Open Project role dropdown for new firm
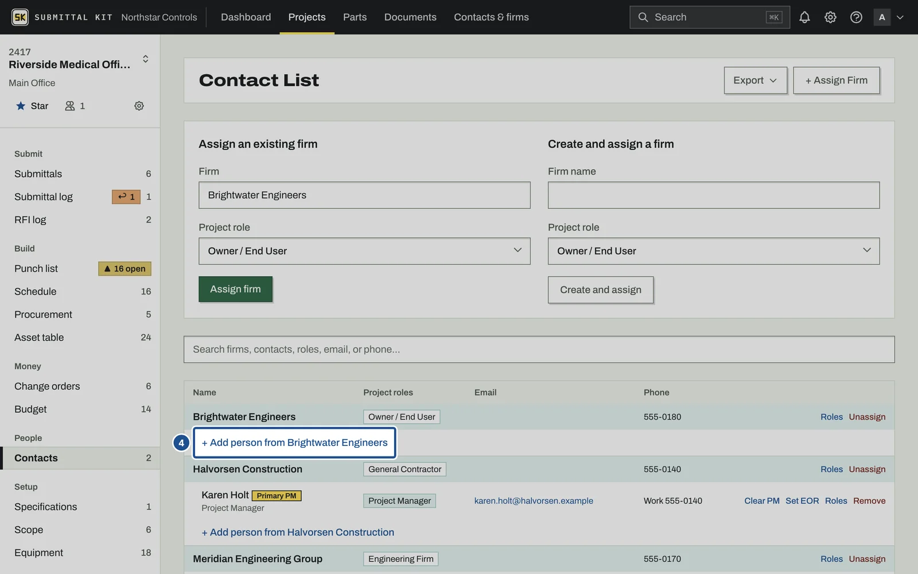The height and width of the screenshot is (574, 918). coord(714,251)
